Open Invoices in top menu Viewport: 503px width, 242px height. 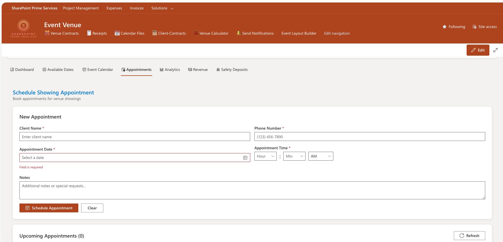[137, 8]
